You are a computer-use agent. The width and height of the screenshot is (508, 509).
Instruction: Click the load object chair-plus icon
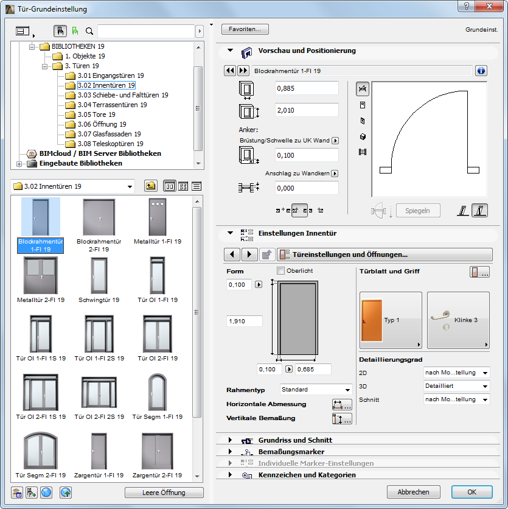pyautogui.click(x=32, y=493)
